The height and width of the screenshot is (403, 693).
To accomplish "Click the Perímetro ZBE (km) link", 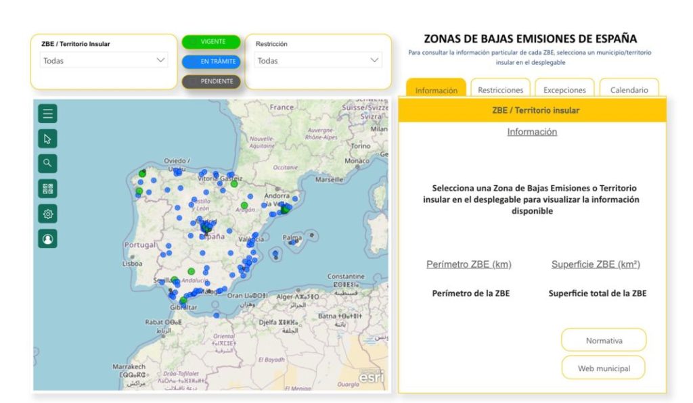I will click(x=470, y=264).
